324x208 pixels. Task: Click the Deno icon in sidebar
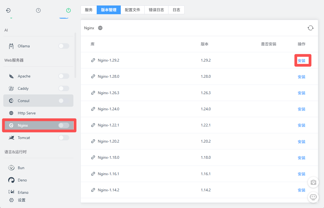coord(11,180)
